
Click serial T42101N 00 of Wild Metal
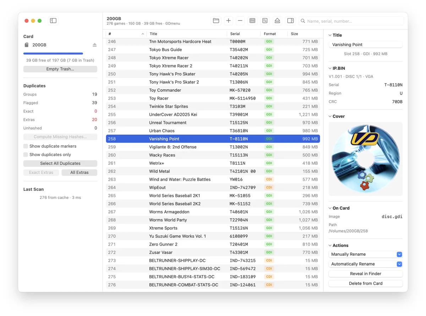click(242, 171)
